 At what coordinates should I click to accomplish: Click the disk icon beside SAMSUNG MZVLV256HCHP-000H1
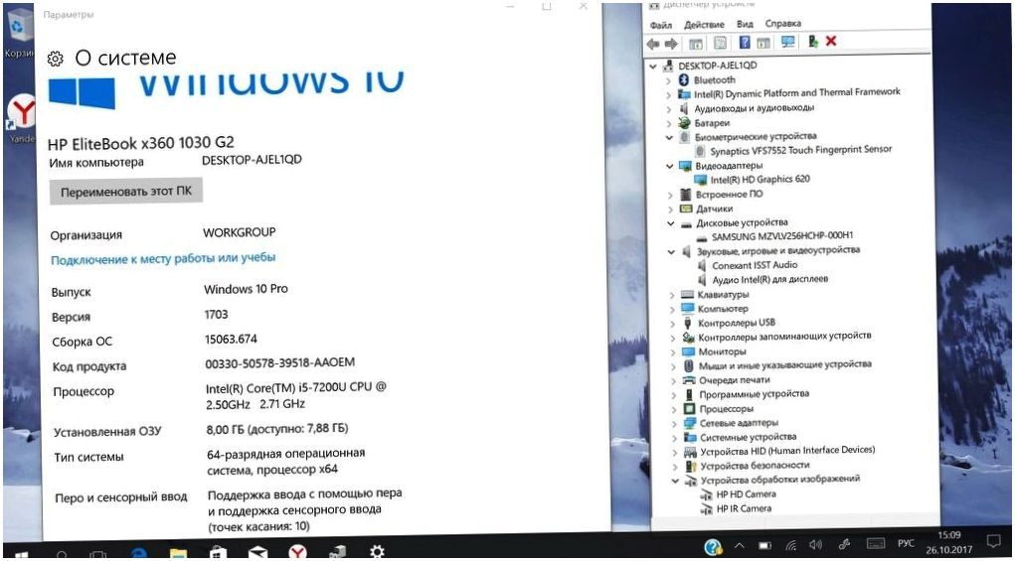click(702, 238)
